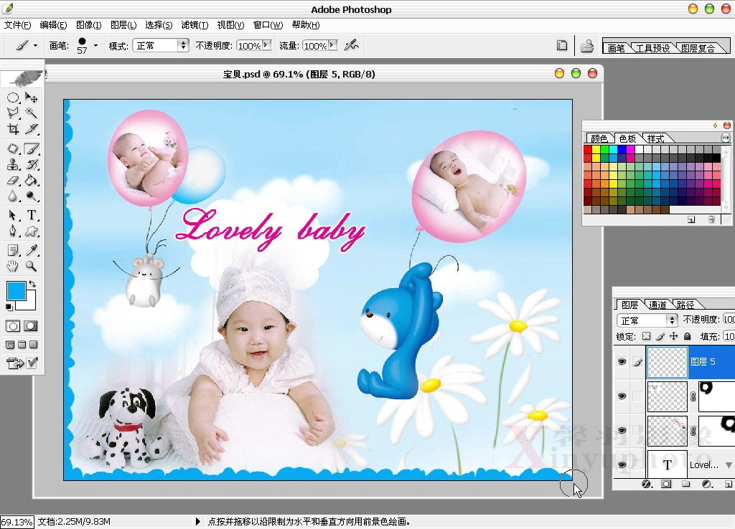Select the Custom Shape tool

[31, 231]
